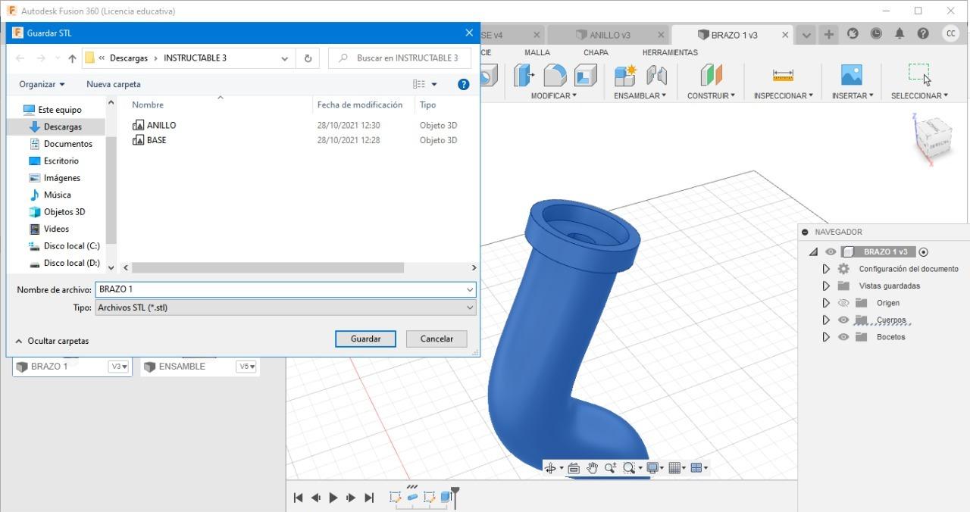Switch to the ANILLO v3 tab
This screenshot has width=970, height=512.
click(610, 35)
